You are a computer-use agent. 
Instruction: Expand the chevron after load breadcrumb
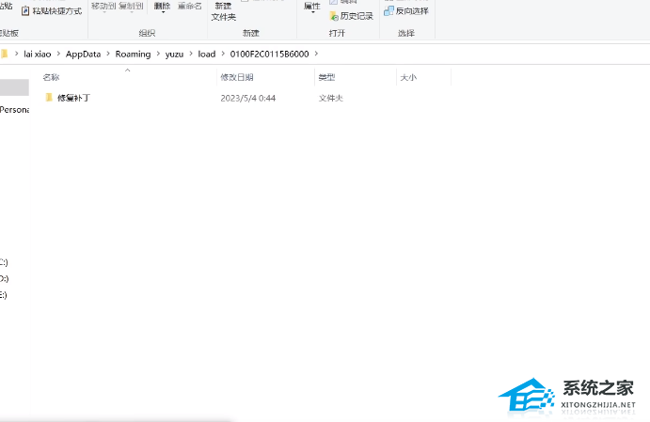pos(222,54)
